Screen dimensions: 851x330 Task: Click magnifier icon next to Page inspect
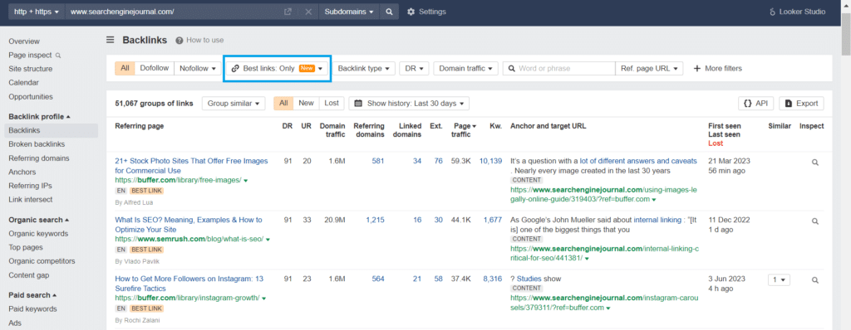click(x=59, y=56)
